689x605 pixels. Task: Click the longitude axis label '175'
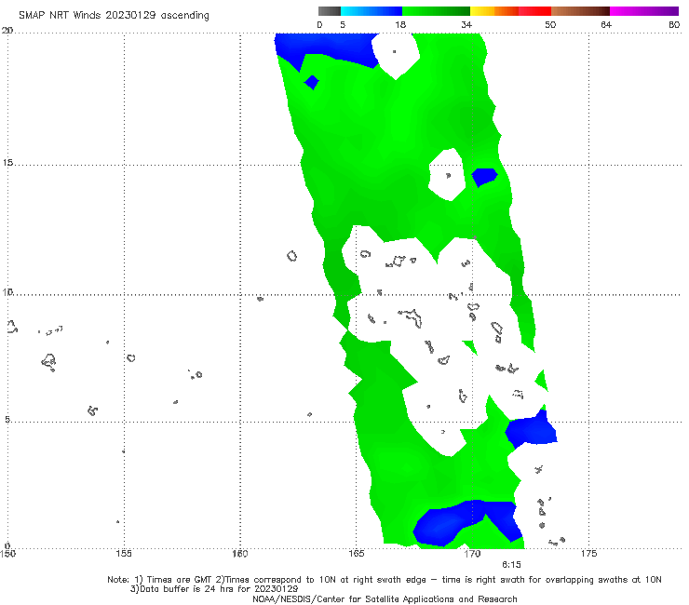[x=588, y=554]
